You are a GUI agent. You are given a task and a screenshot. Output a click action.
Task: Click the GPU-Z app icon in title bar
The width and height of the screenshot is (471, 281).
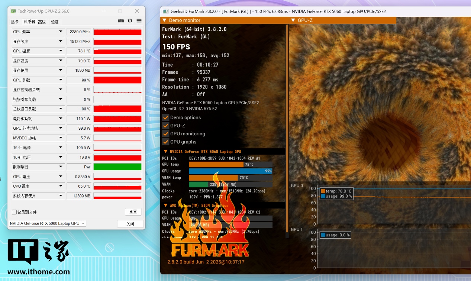[13, 11]
